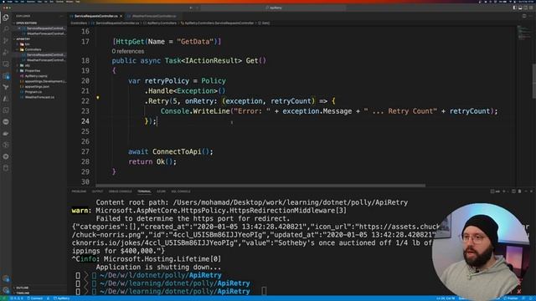Viewport: 536px width, 301px height.
Task: Click the split terminal icon in panel toolbar
Action: pyautogui.click(x=513, y=191)
